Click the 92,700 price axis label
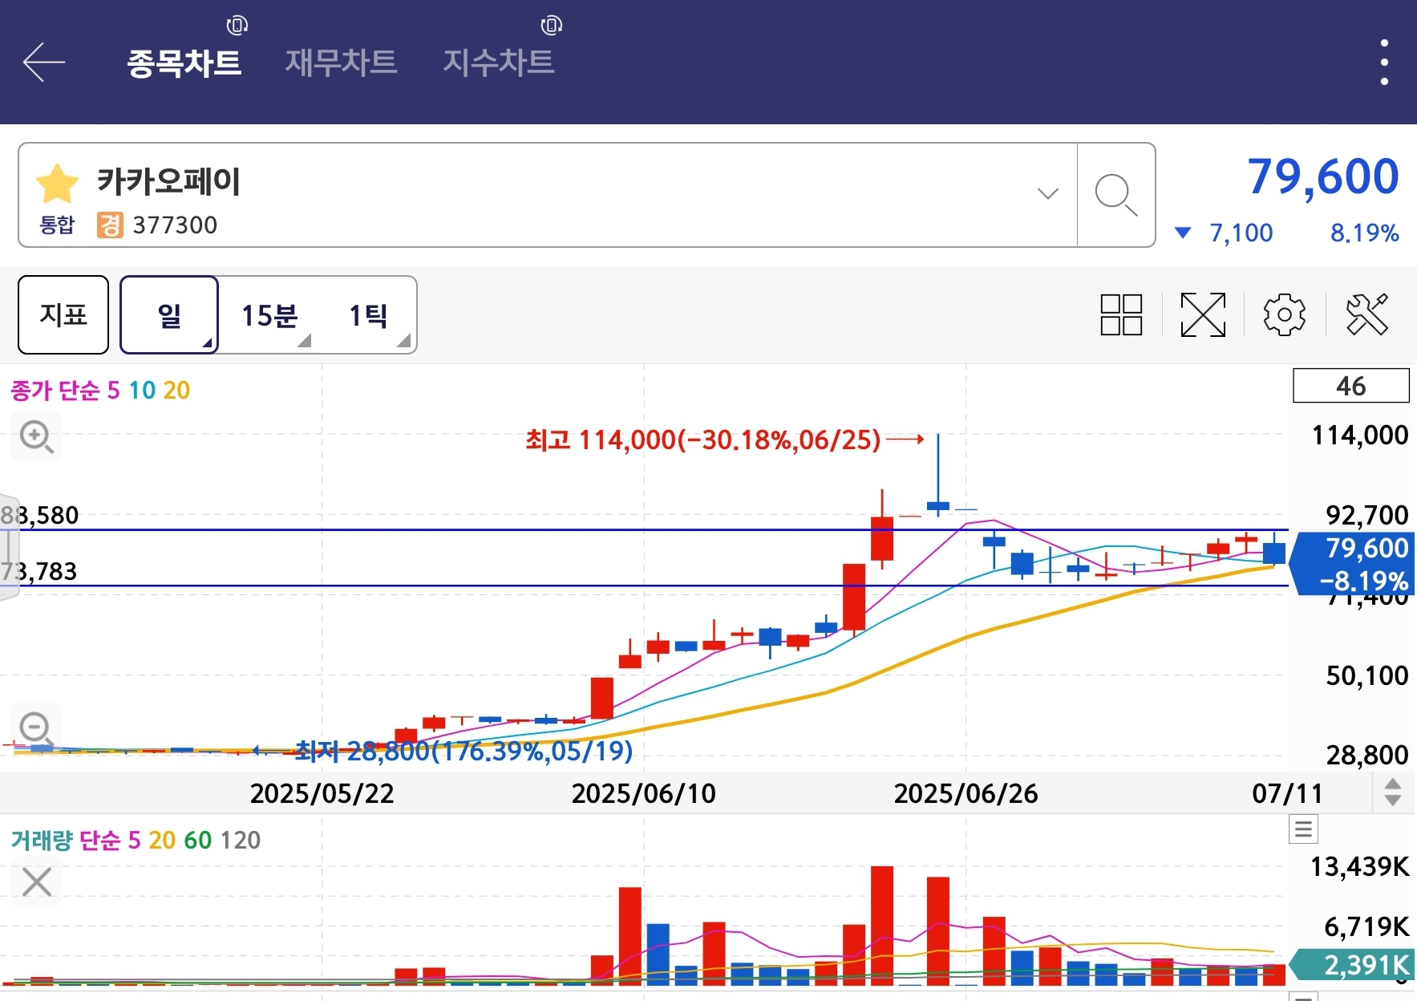This screenshot has width=1417, height=1001. click(1366, 514)
